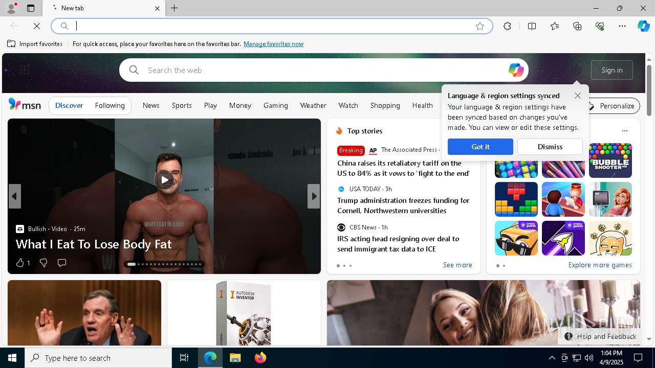655x368 pixels.
Task: Click Help and Feedback button
Action: tap(600, 336)
